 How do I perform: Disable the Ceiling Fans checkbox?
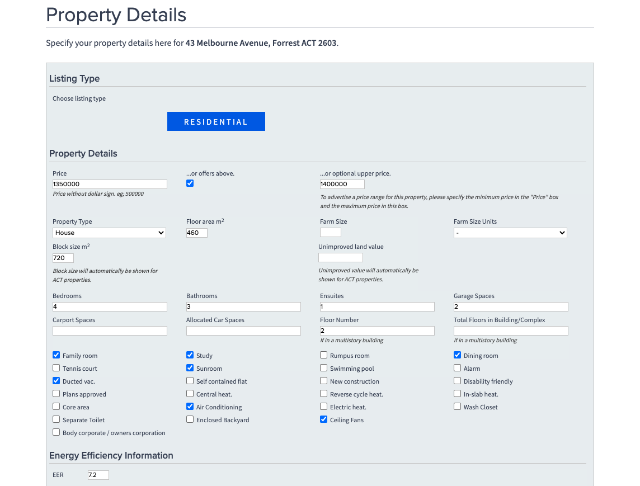click(324, 419)
